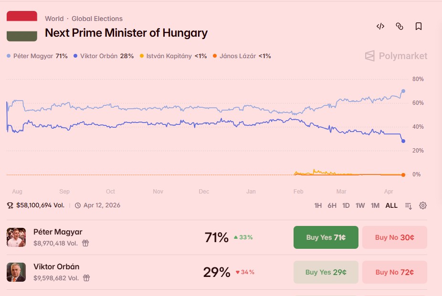442x296 pixels.
Task: Click Viktor Orbán's profile photo
Action: (x=16, y=272)
